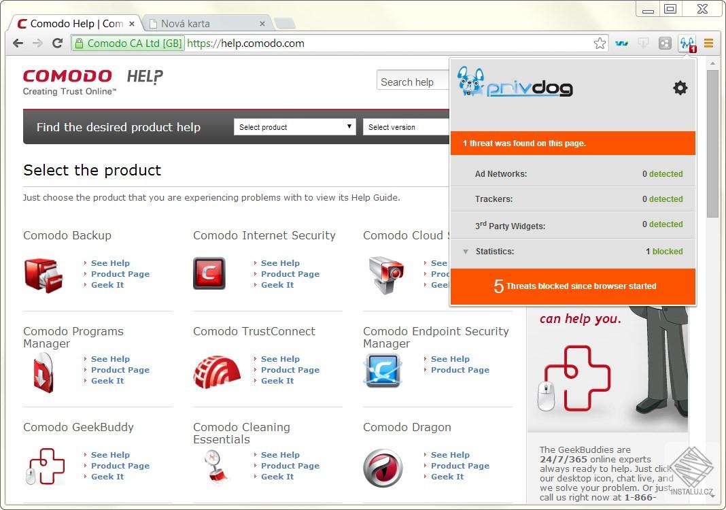Open the Select product dropdown
Viewport: 726px width, 510px height.
click(x=294, y=127)
